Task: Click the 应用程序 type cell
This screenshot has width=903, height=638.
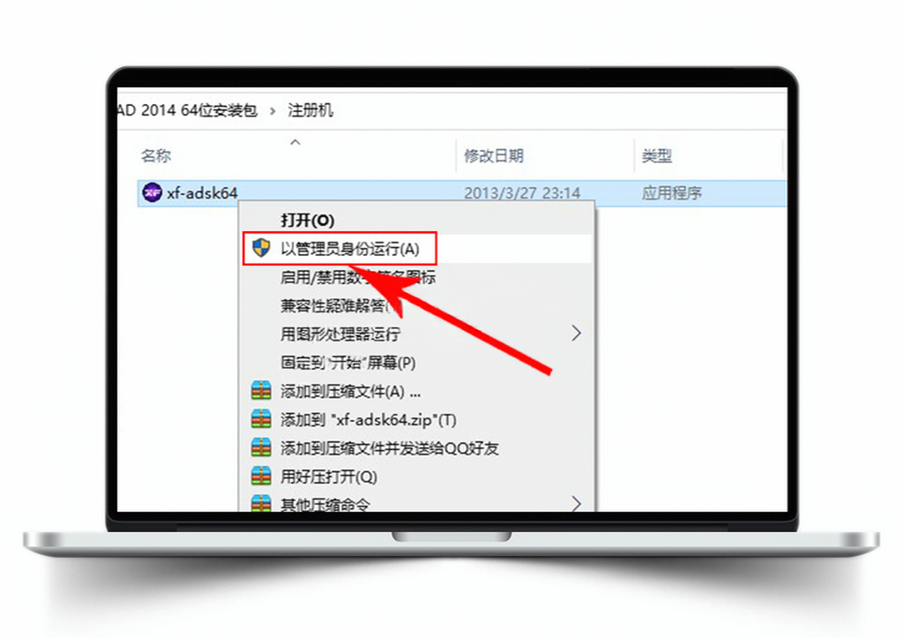Action: tap(671, 193)
